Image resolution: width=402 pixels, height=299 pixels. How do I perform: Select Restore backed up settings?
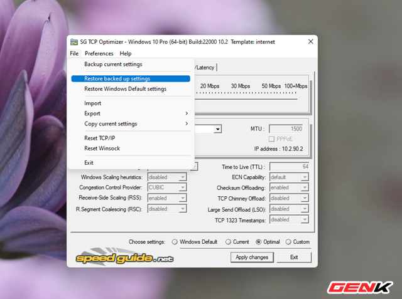click(x=131, y=79)
